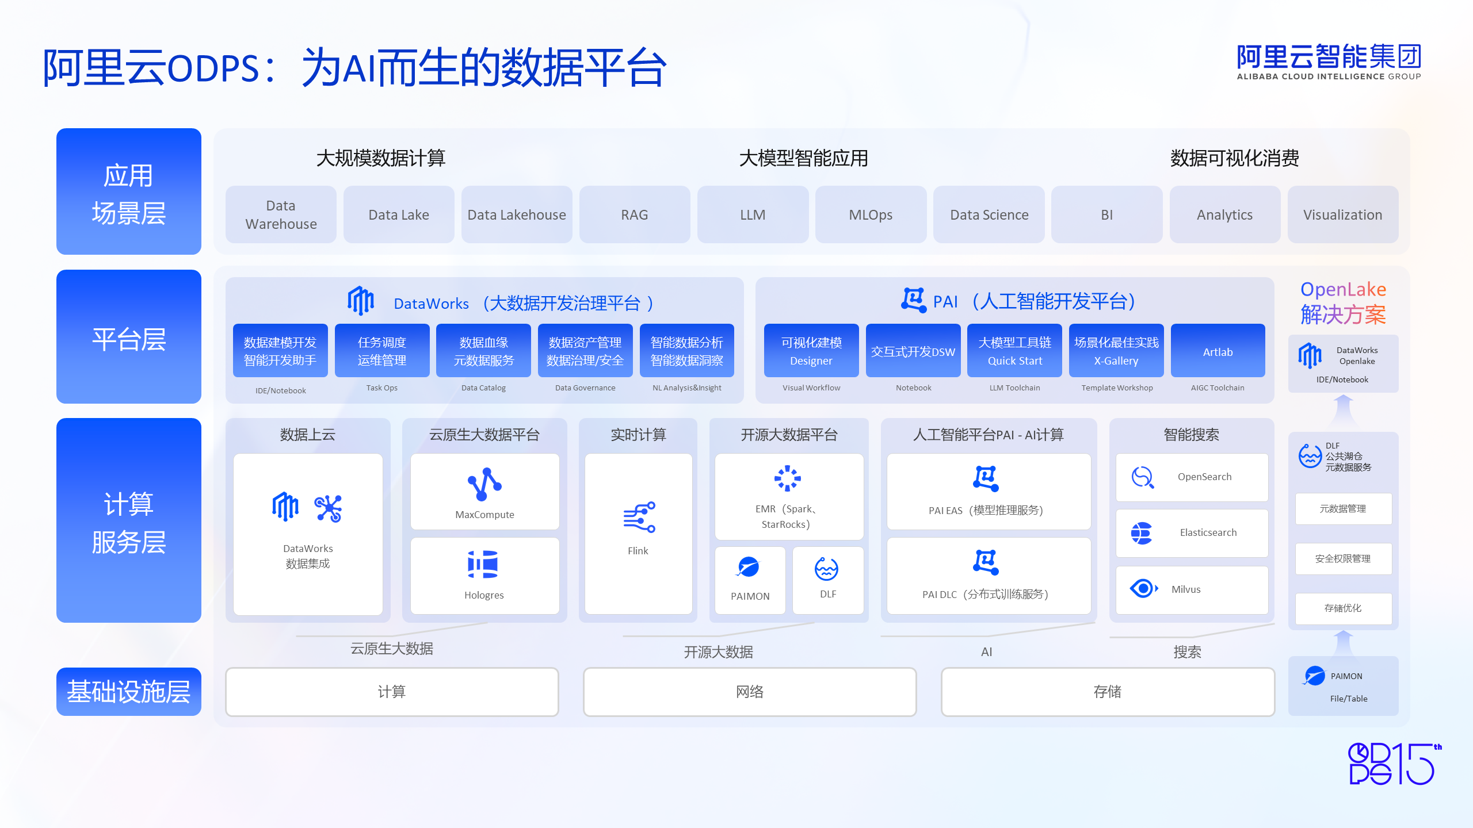Click the 存储 infrastructure box
This screenshot has height=828, width=1473.
[x=1108, y=692]
